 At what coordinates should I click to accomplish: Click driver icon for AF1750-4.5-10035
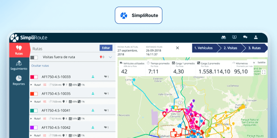click(93, 94)
